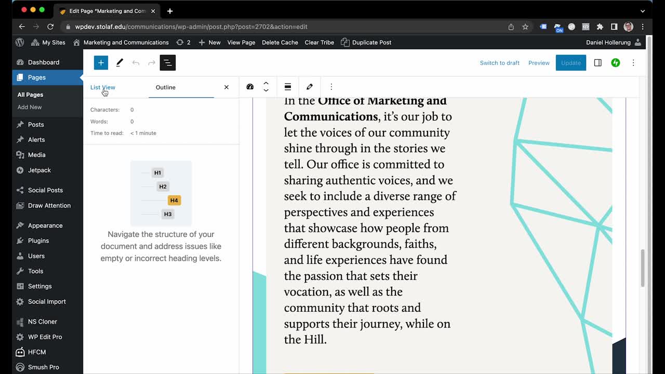Select the Outline tab

(166, 87)
